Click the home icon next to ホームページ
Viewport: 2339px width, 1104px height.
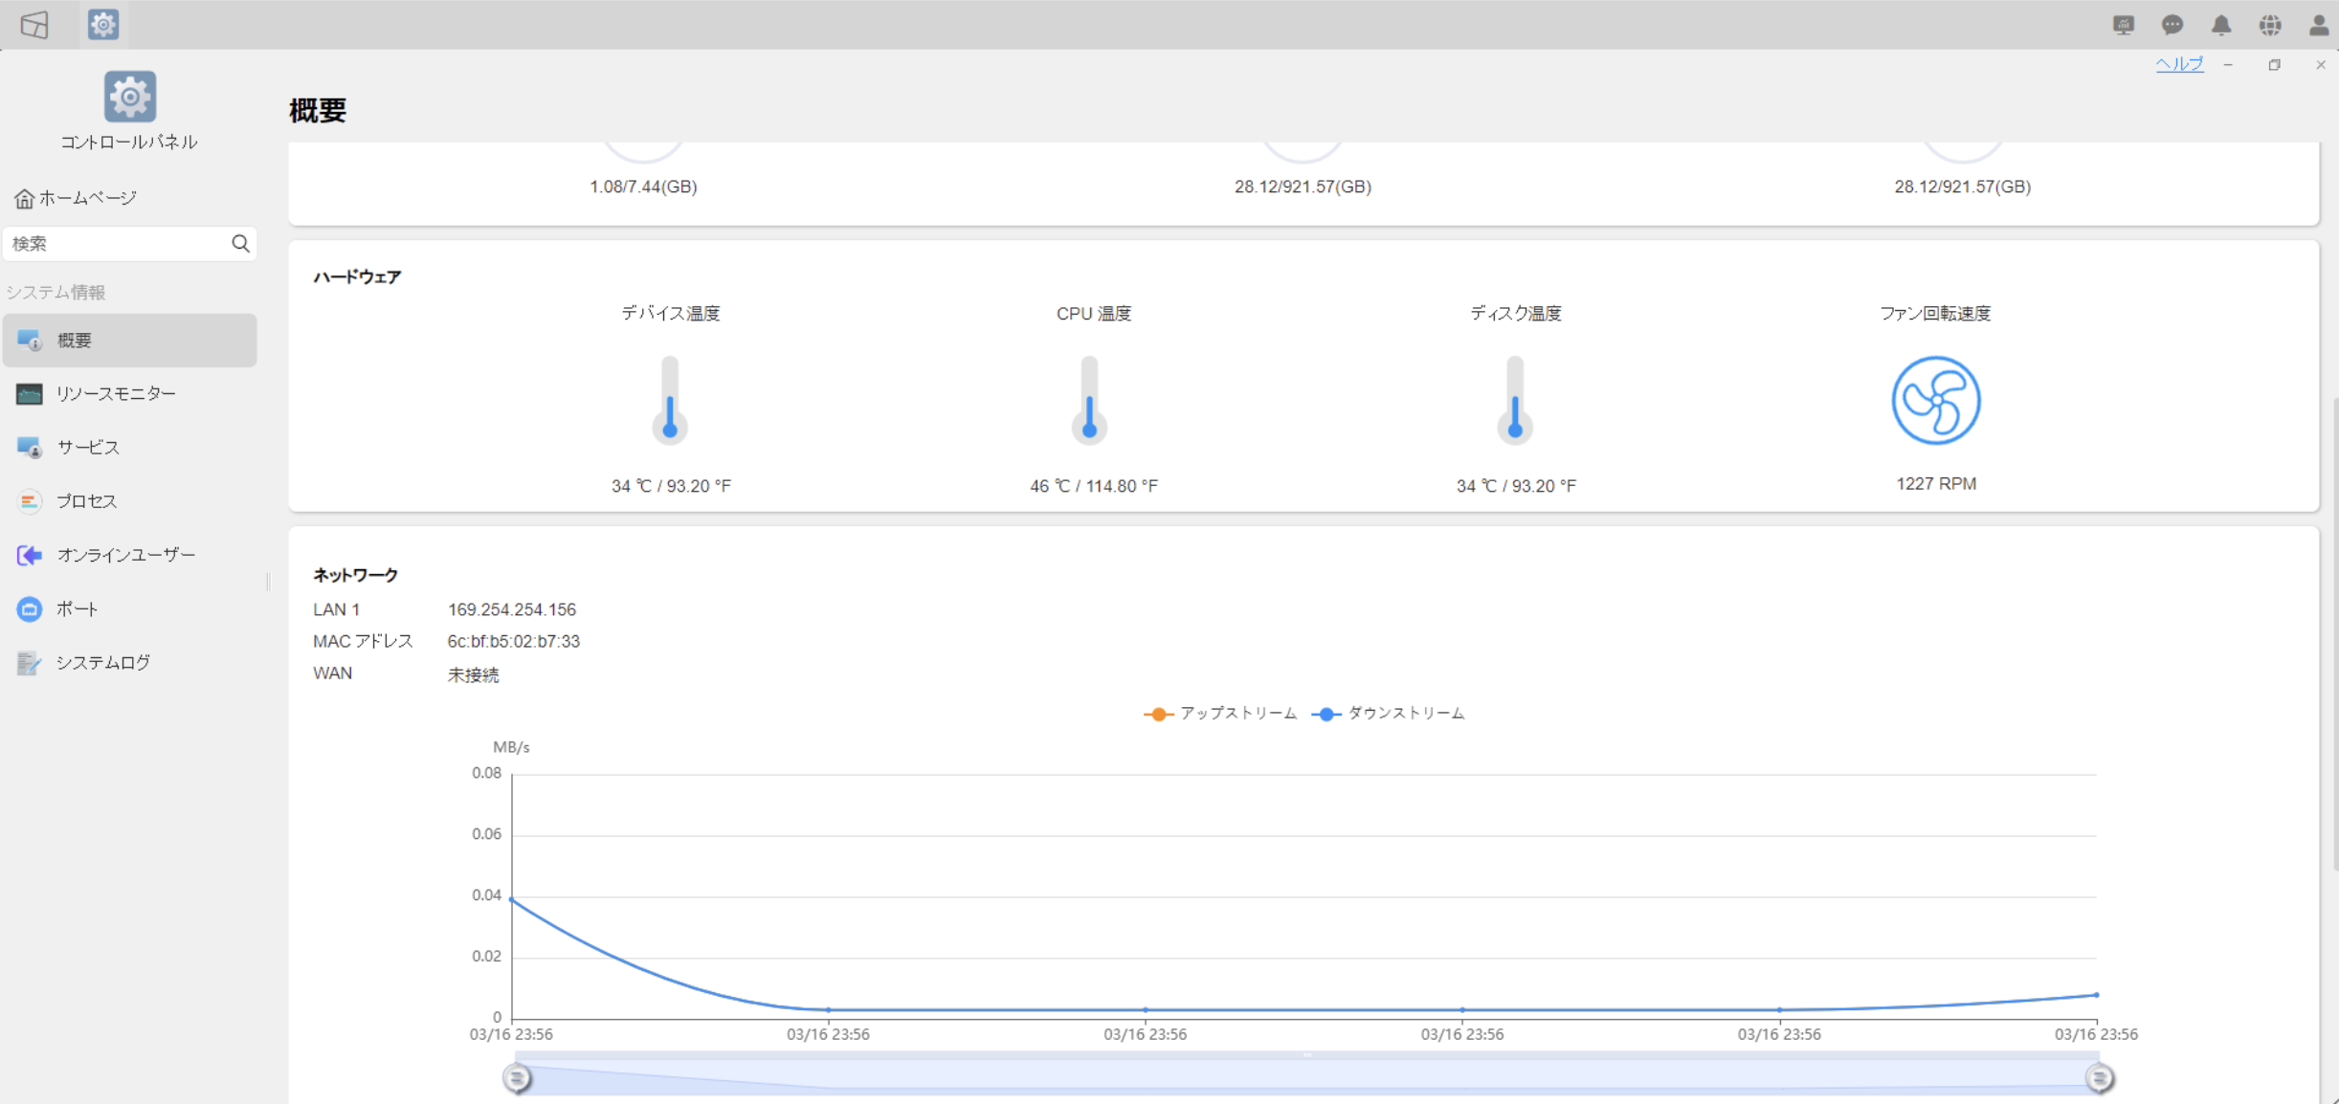click(x=24, y=198)
